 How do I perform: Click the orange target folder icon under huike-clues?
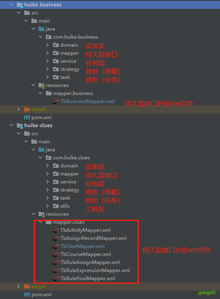click(27, 286)
